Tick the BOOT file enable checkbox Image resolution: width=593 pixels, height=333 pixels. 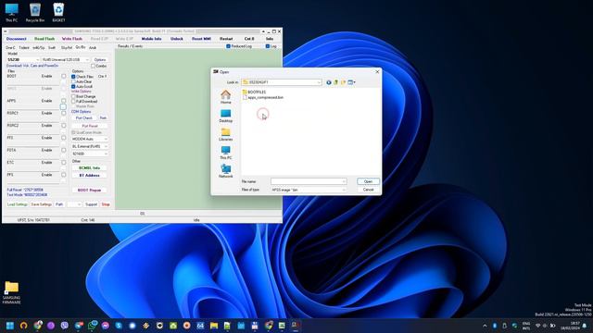(64, 76)
